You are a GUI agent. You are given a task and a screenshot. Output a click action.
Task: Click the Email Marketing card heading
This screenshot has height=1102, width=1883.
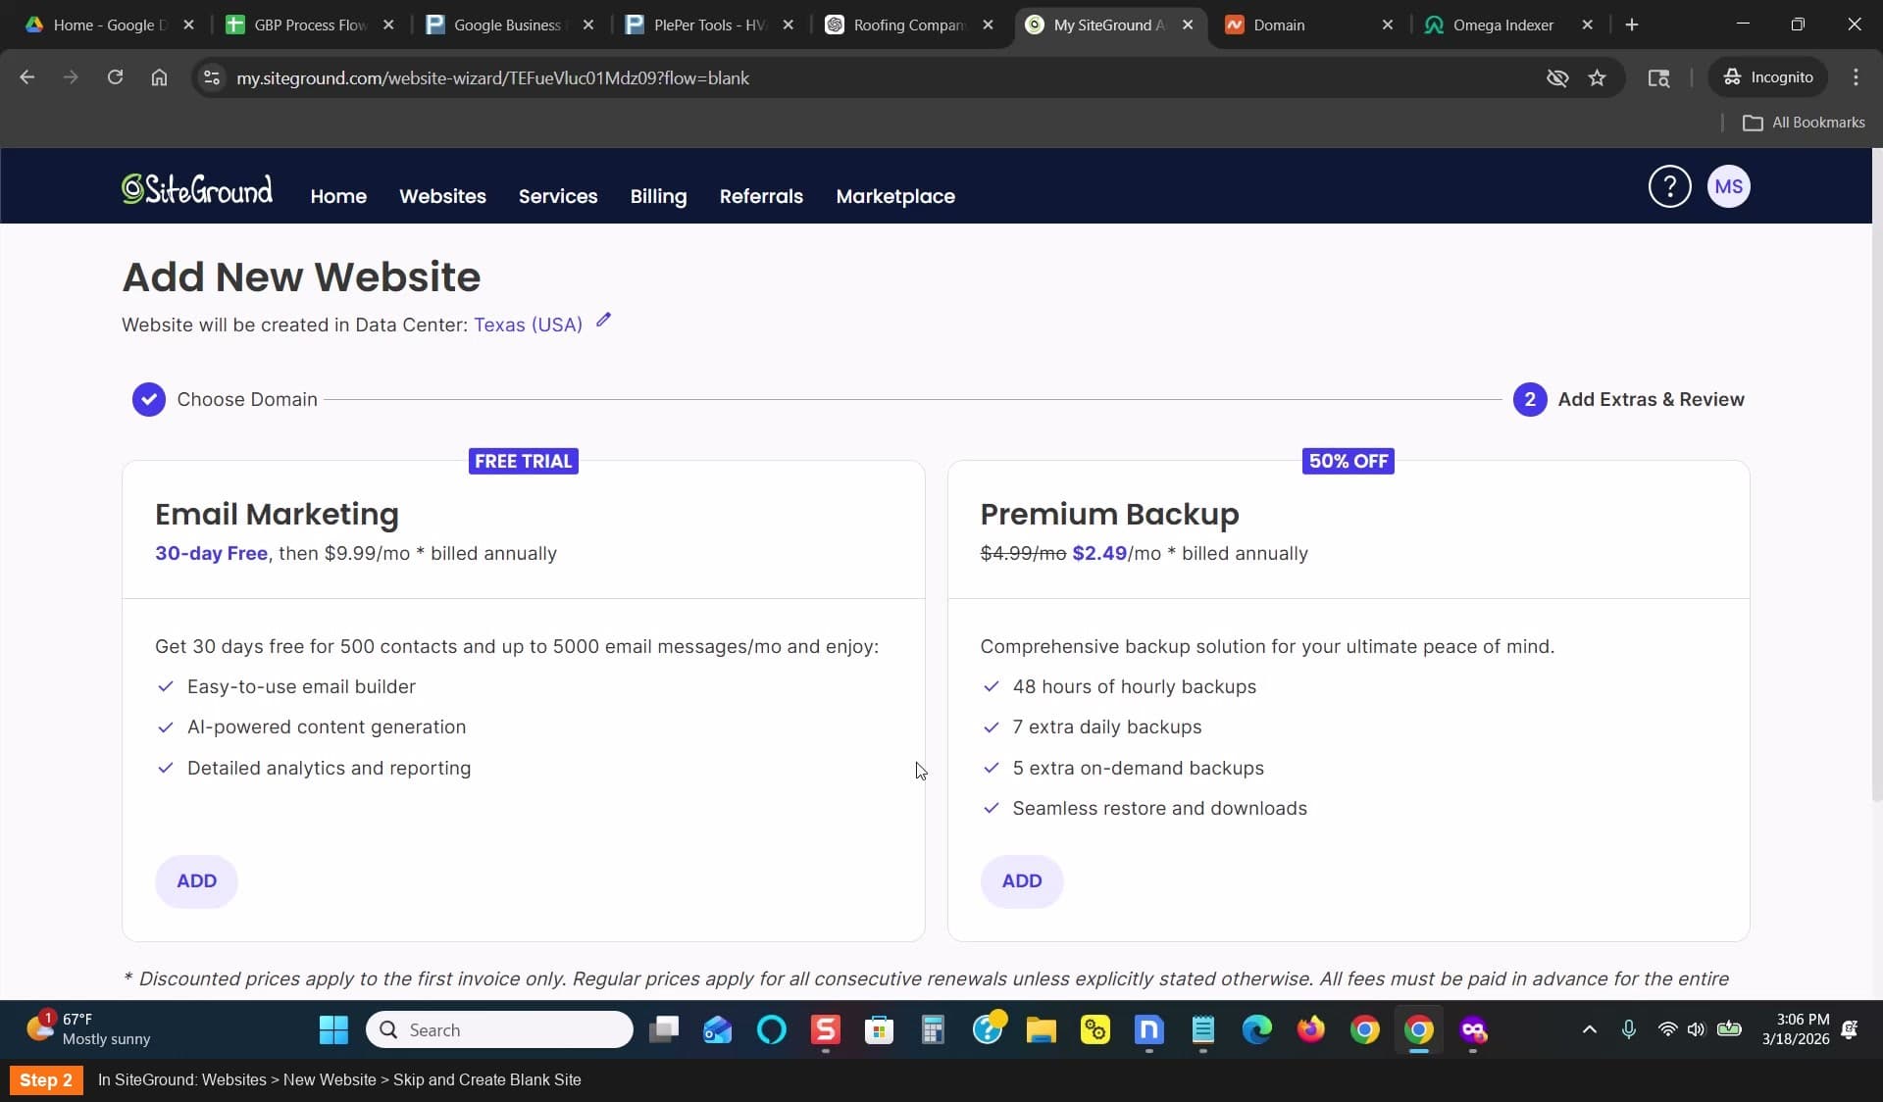277,514
